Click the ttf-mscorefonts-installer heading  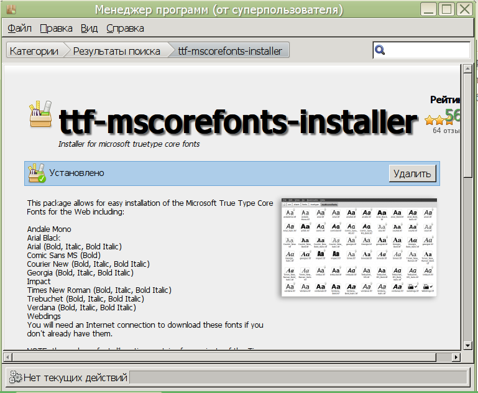(238, 121)
